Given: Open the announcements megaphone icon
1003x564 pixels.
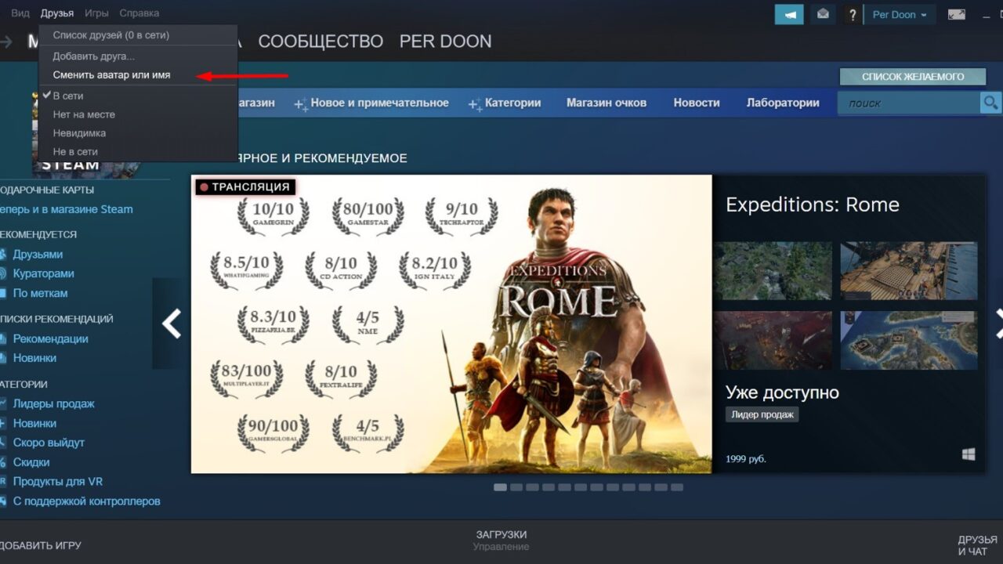Looking at the screenshot, I should [789, 14].
